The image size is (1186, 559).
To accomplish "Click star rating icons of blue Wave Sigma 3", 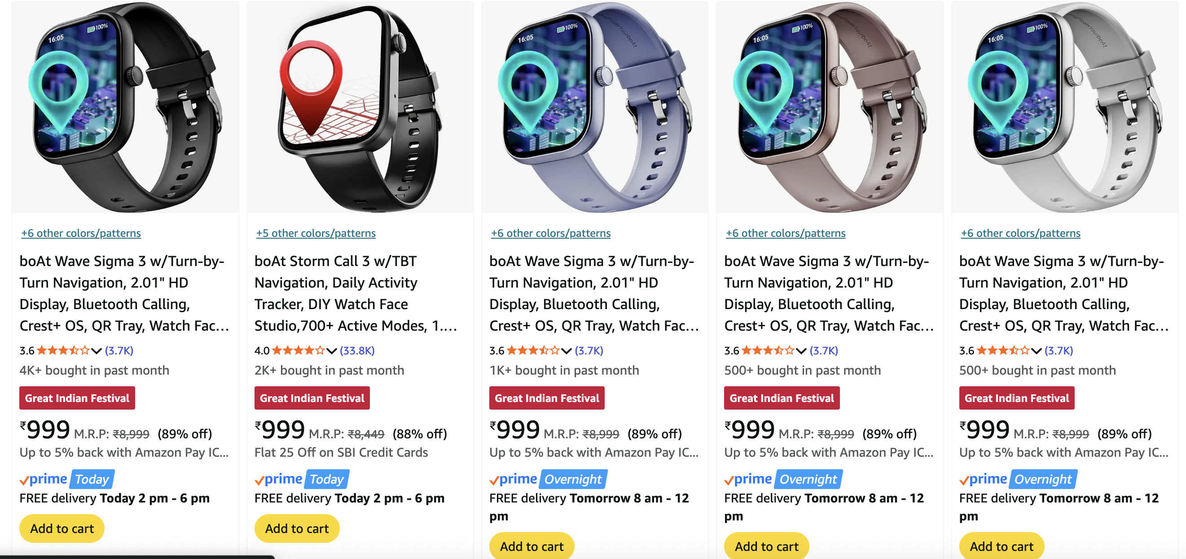I will click(533, 350).
